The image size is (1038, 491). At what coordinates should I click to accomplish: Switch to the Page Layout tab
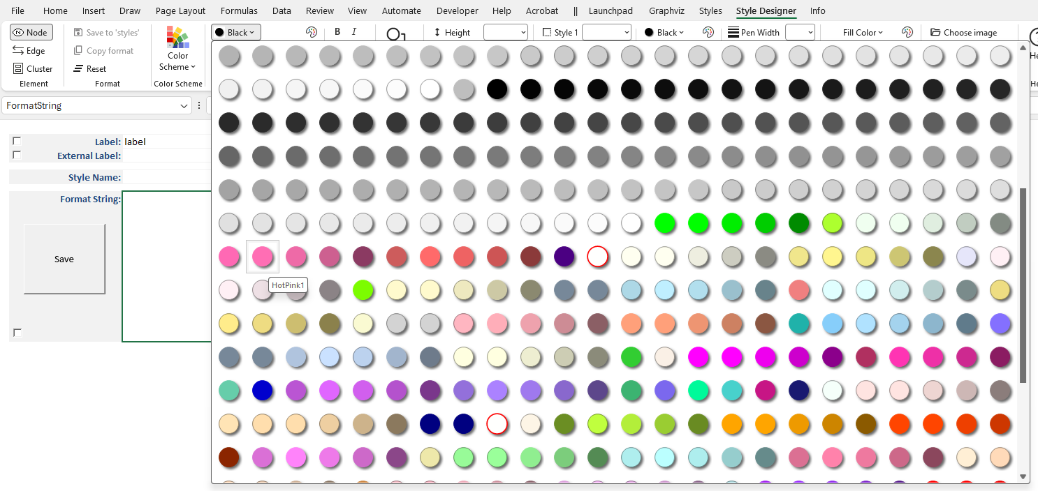tap(180, 10)
